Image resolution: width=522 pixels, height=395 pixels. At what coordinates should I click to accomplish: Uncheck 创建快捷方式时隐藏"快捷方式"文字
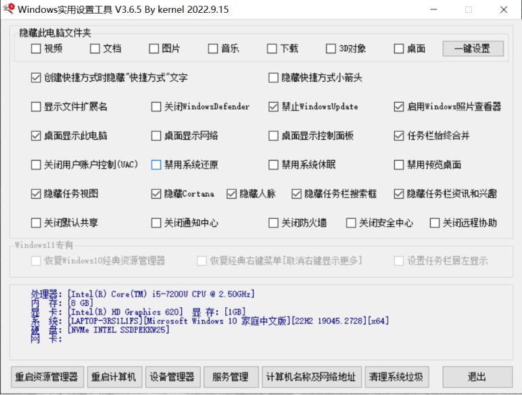click(x=36, y=78)
